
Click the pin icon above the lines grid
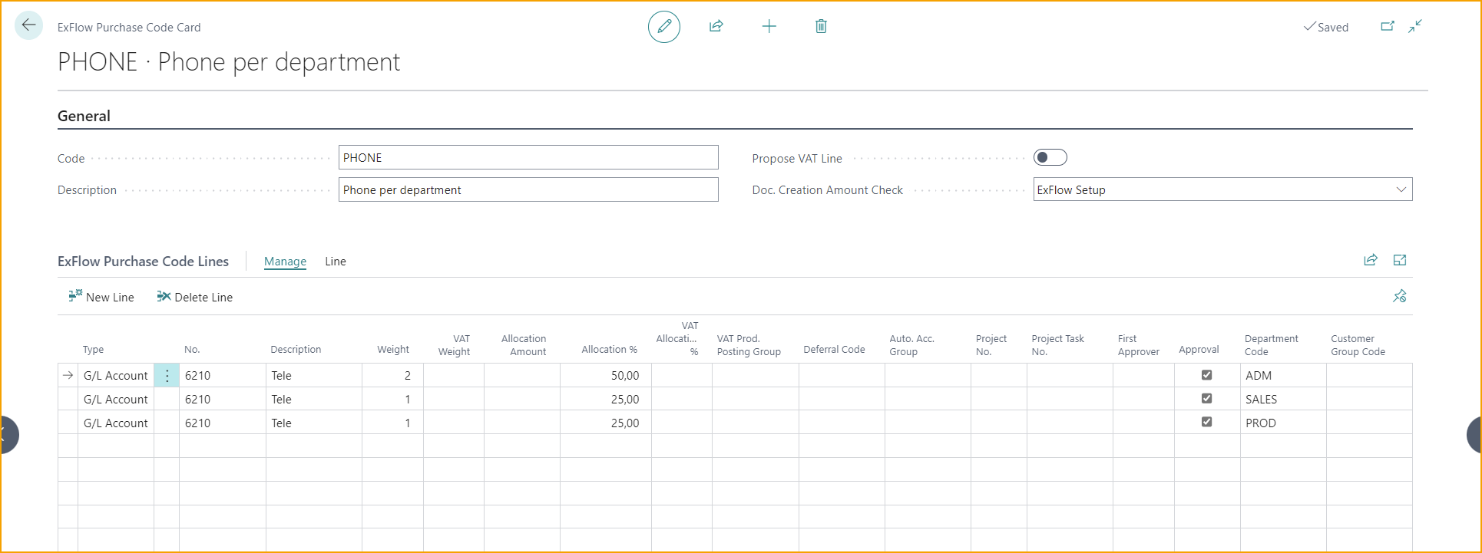pyautogui.click(x=1400, y=296)
